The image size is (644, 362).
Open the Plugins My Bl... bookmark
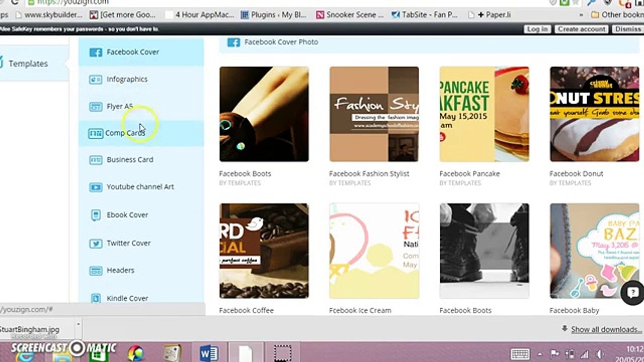(x=274, y=15)
